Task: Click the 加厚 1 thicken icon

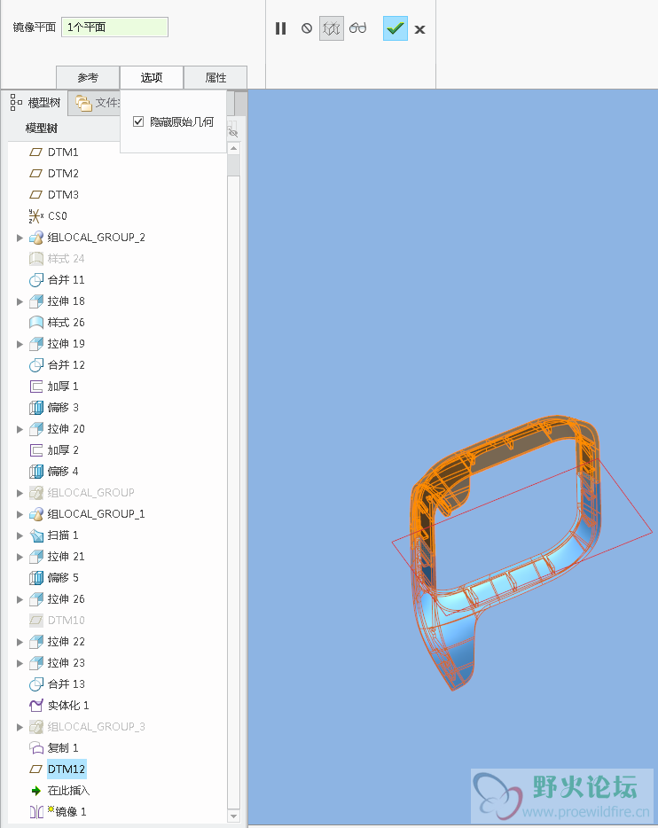Action: point(35,387)
